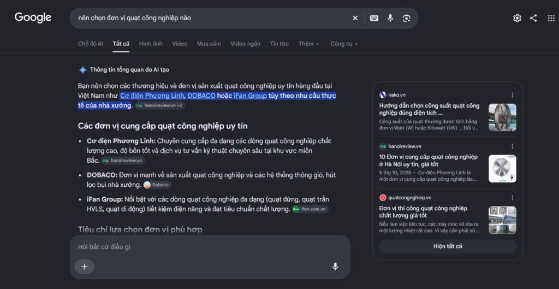This screenshot has height=289, width=559.
Task: Click bold 'DOBACO:' bullet text
Action: pos(102,175)
